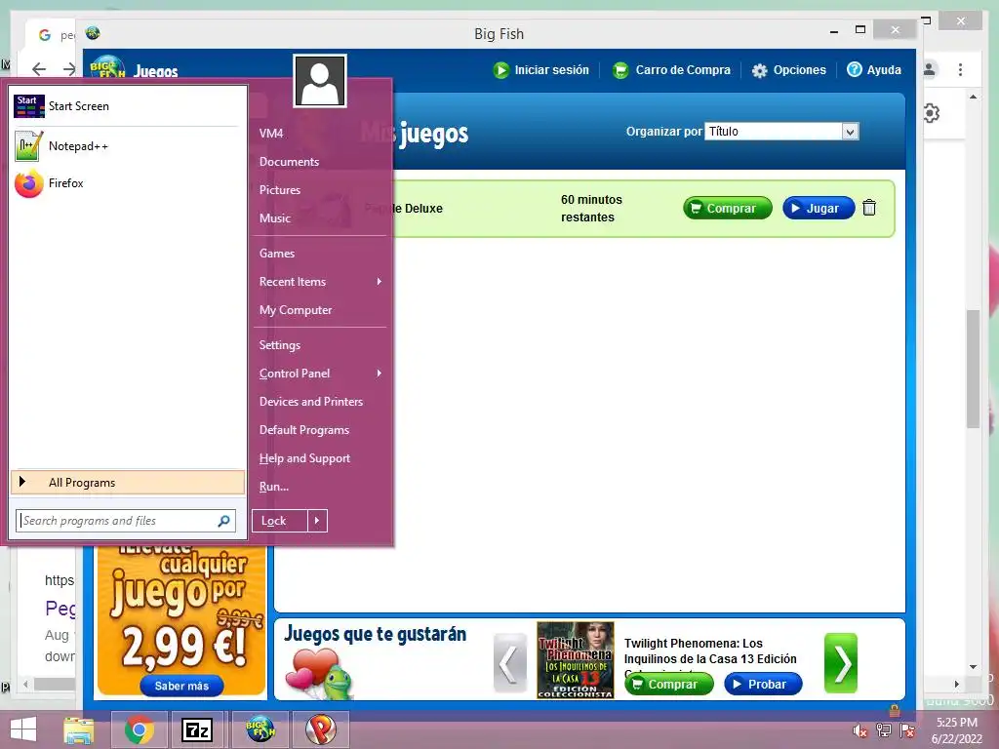Open Action Center flag tray icon

click(907, 730)
